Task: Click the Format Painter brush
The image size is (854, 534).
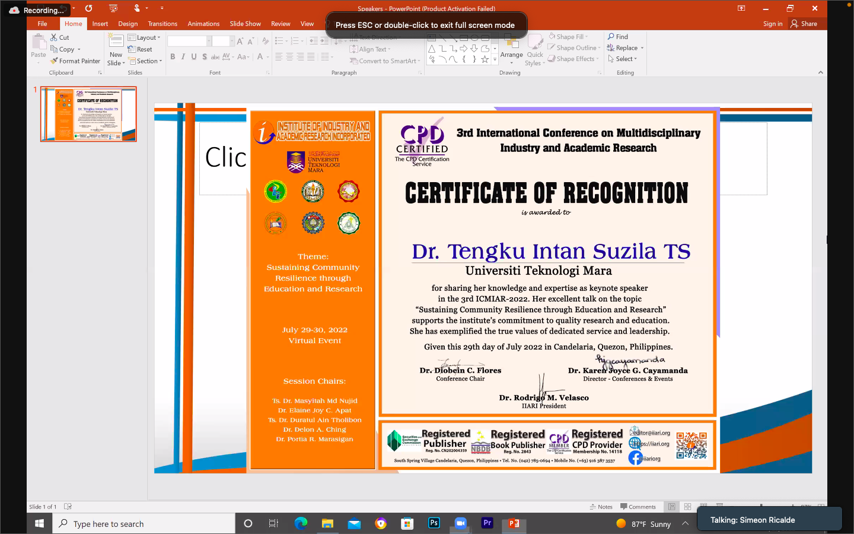Action: click(55, 61)
